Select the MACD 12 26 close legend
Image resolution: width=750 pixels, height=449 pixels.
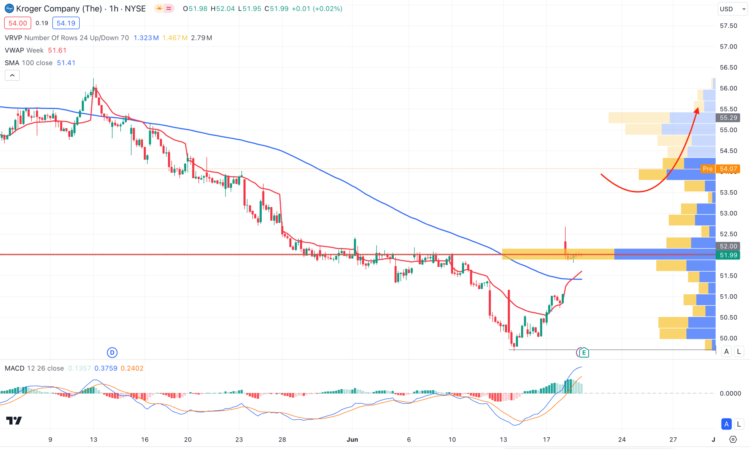pyautogui.click(x=34, y=368)
